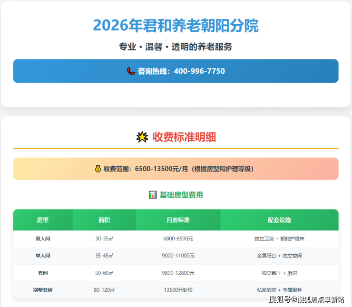Select the 房型 column header
The width and height of the screenshot is (352, 307).
pos(43,220)
